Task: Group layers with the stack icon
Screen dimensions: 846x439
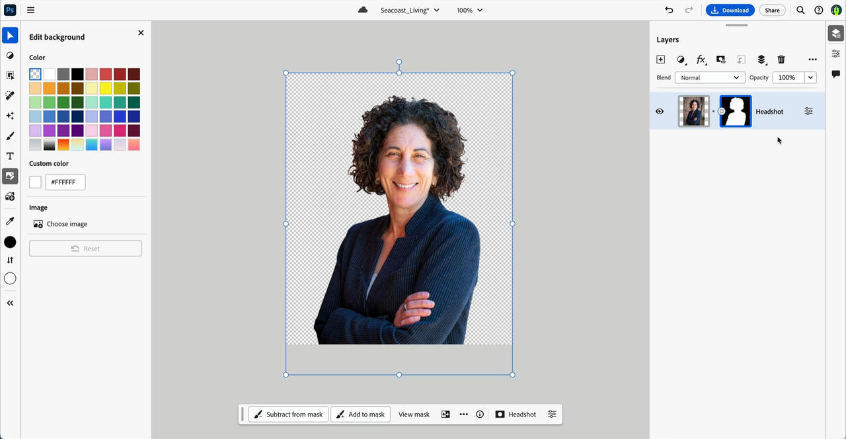Action: [761, 60]
